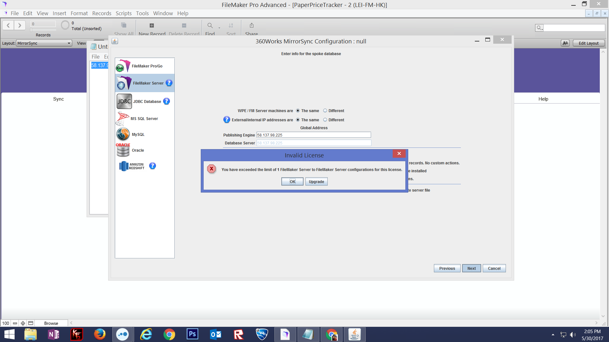Pick the MySQL database icon
609x342 pixels.
pyautogui.click(x=123, y=134)
